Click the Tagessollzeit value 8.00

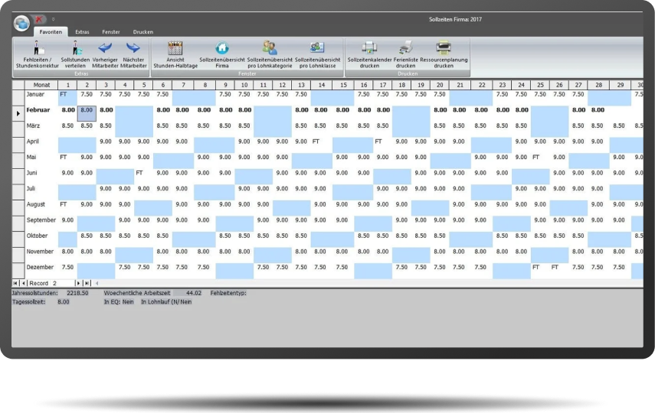[x=64, y=302]
